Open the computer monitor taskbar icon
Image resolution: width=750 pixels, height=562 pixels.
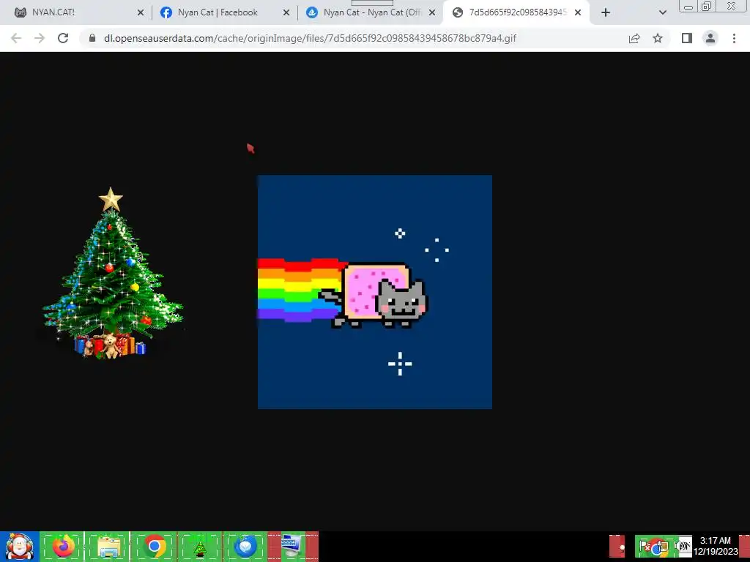tap(292, 547)
